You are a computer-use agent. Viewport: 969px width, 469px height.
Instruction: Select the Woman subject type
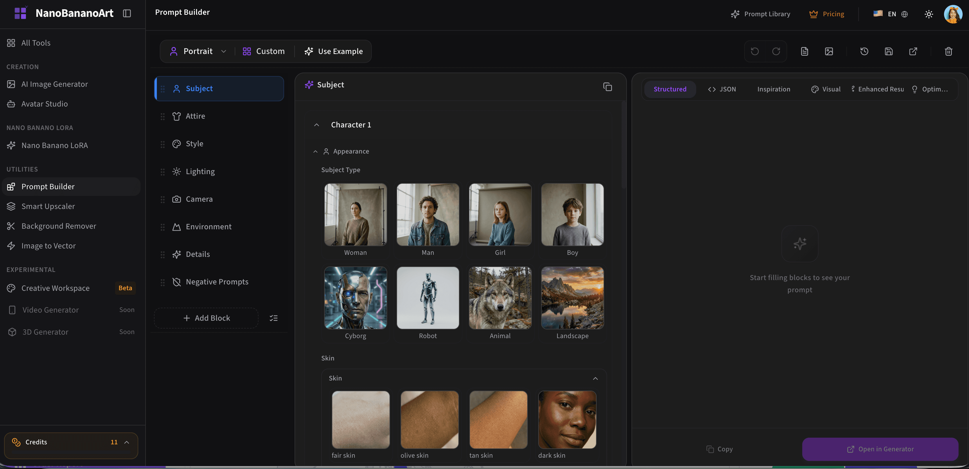(x=355, y=214)
